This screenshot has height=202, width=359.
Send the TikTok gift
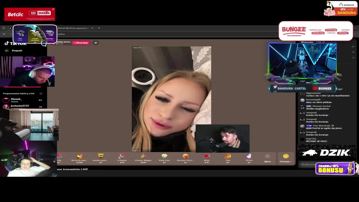(x=249, y=158)
